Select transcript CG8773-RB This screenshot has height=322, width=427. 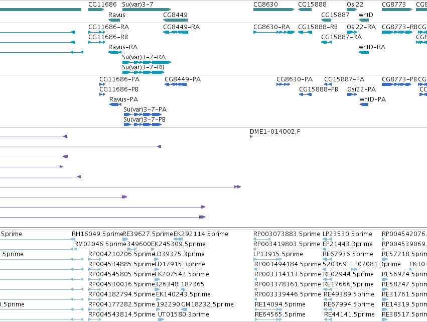point(399,27)
